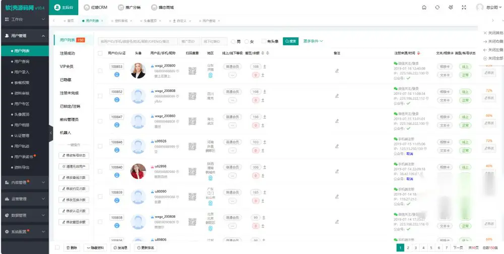
Task: Expand 更多条件 search filters
Action: pos(313,41)
